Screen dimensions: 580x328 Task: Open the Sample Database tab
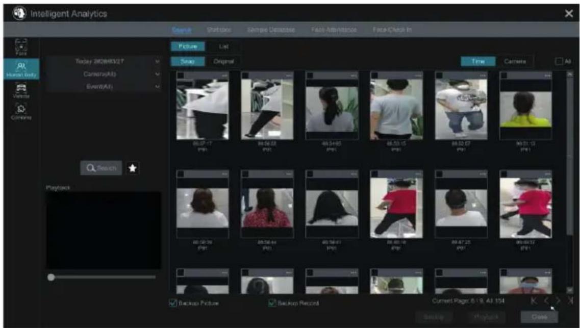[271, 30]
